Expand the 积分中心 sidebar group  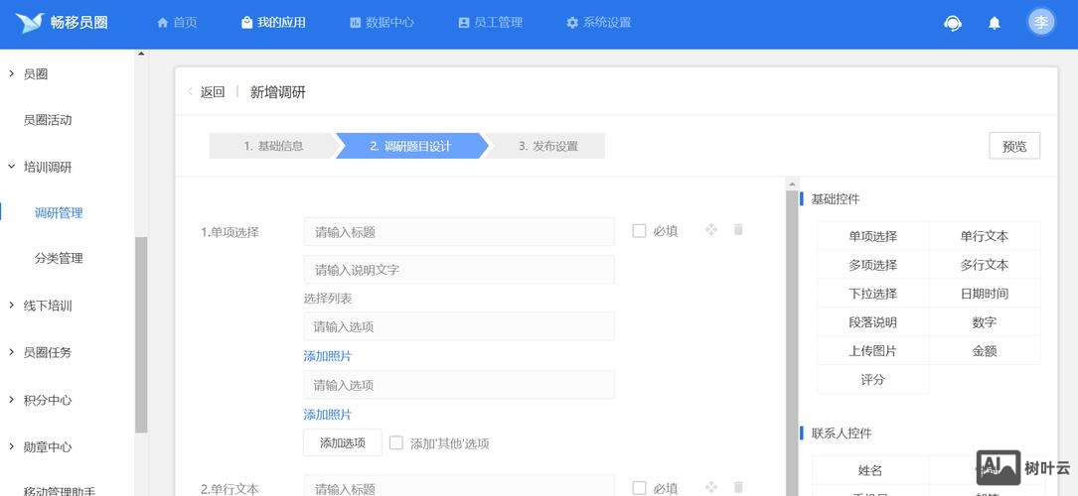point(11,399)
